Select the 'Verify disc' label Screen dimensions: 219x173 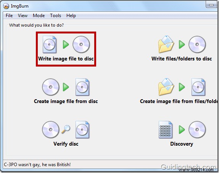tap(66, 144)
